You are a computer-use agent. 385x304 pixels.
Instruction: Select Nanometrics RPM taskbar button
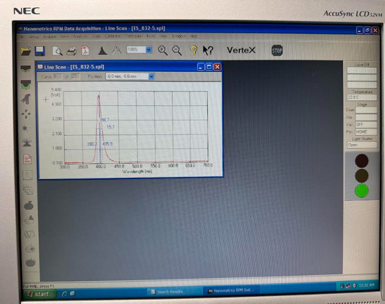click(231, 290)
